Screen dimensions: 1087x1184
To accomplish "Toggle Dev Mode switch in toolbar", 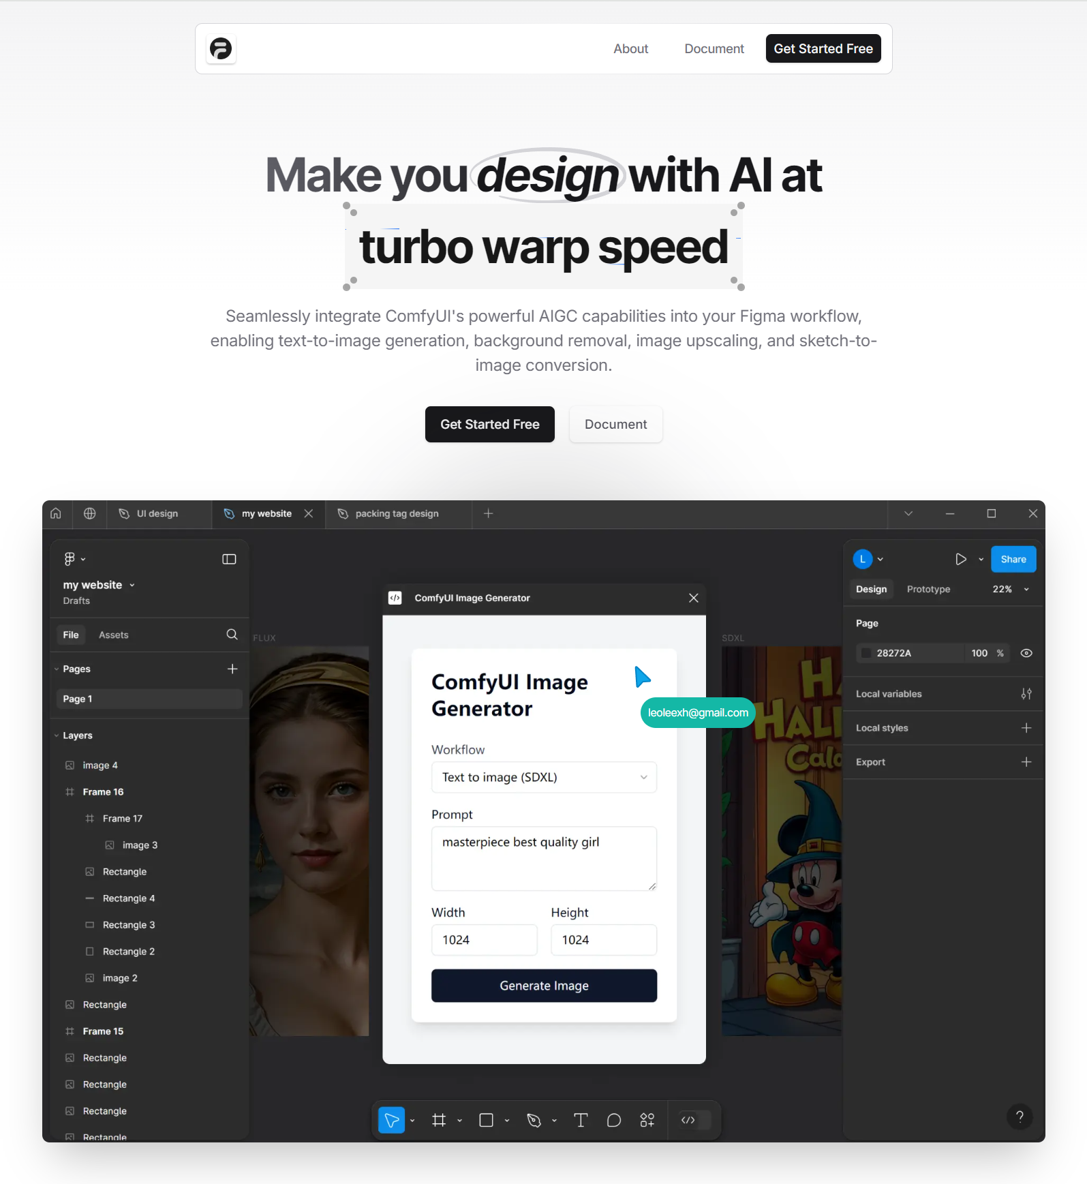I will pos(695,1120).
